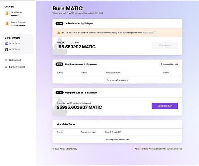Viewport: 199px width, 166px height.
Task: Click the Total Burned flame icon
Action: (x=7, y=14)
